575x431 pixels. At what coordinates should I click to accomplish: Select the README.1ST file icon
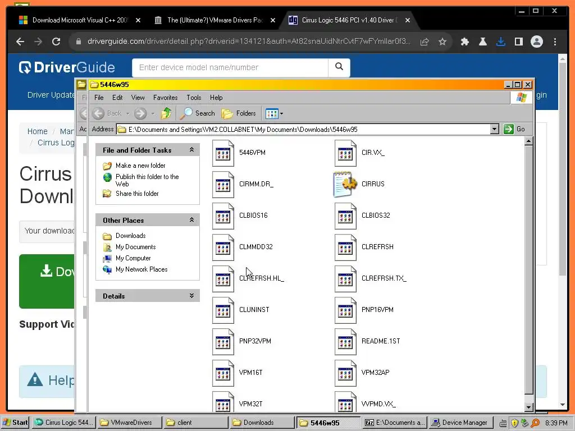point(345,342)
